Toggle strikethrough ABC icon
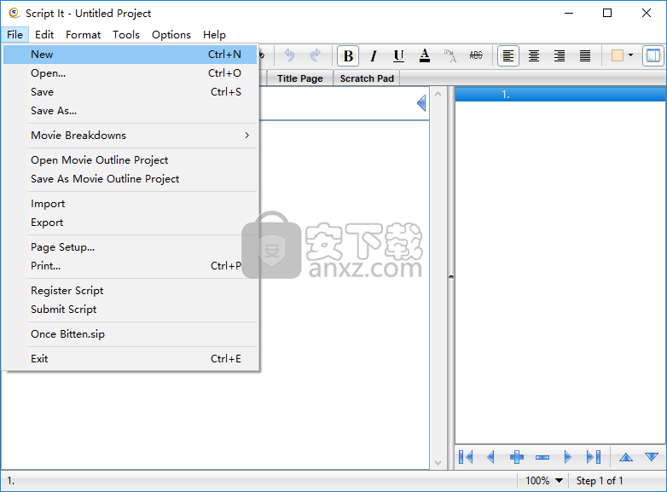 [476, 55]
